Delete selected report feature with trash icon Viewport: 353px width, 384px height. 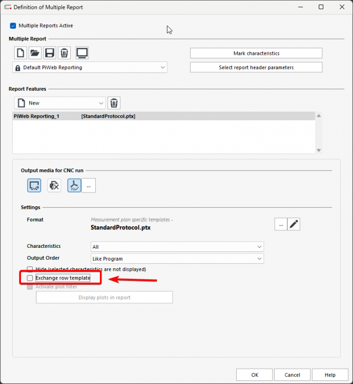pyautogui.click(x=115, y=103)
